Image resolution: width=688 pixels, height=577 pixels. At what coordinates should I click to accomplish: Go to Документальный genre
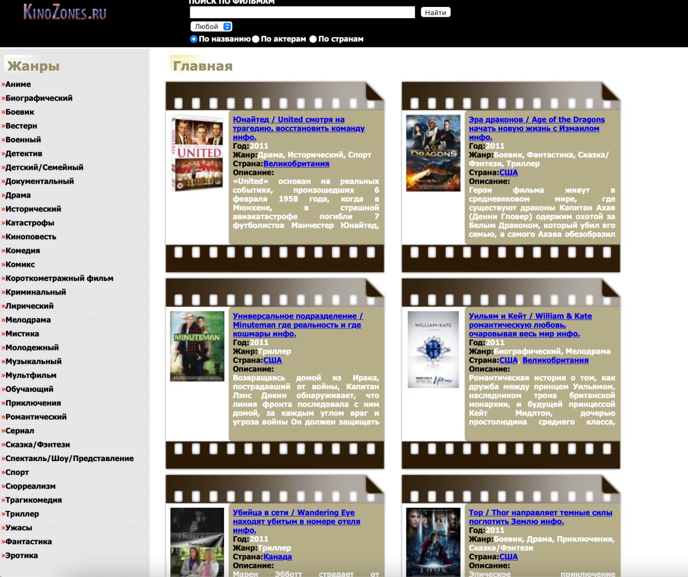40,181
